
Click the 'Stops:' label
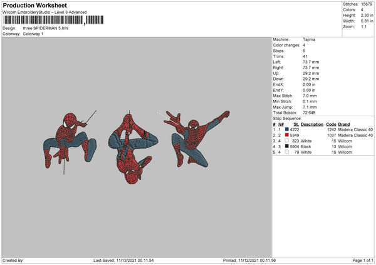279,51
